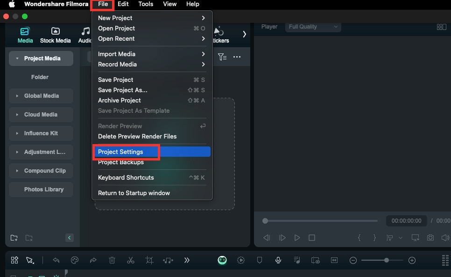Viewport: 451px width, 277px height.
Task: Redo the last action
Action: point(93,260)
